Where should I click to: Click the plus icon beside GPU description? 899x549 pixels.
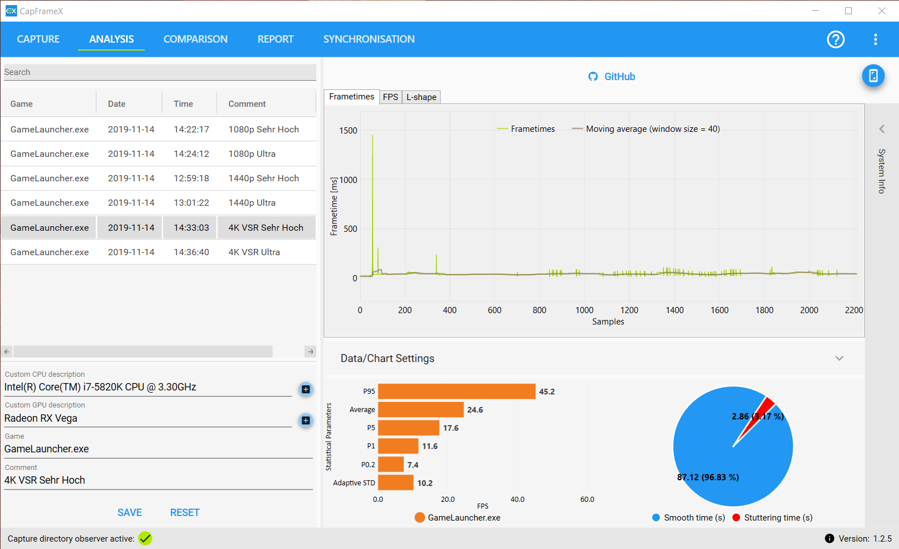306,421
